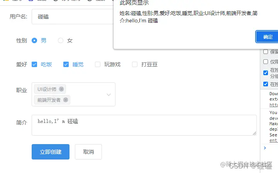Image resolution: width=278 pixels, height=173 pixels.
Task: Check the 打豆豆 hobby checkbox
Action: tap(135, 64)
